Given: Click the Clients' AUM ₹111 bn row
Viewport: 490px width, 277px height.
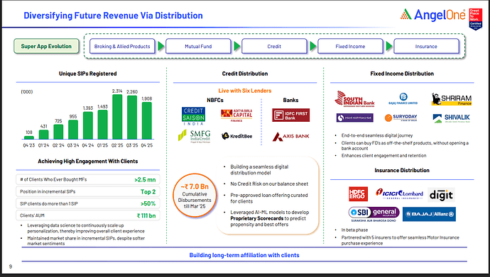Looking at the screenshot, I should point(88,215).
